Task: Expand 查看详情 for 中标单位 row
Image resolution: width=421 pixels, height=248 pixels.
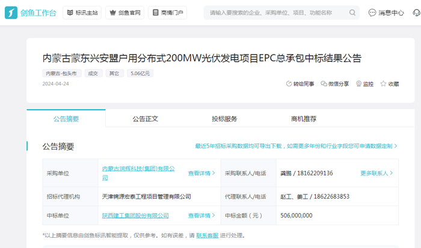Action: [x=201, y=216]
